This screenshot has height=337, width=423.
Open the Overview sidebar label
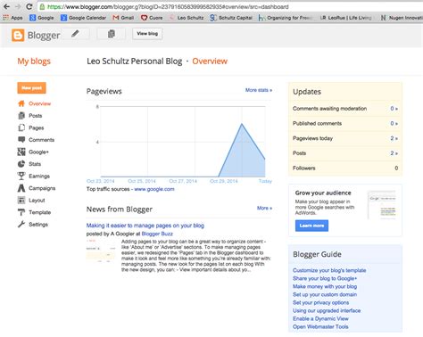[x=39, y=103]
